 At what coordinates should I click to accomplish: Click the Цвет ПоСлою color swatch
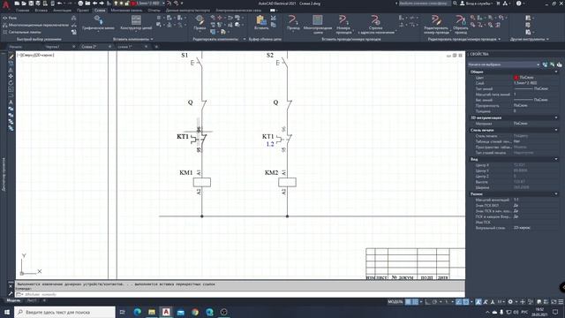(x=516, y=78)
